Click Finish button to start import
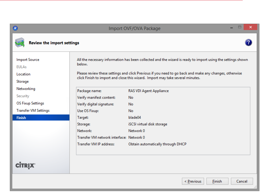Viewport: 260px width, 192px height. 217,181
